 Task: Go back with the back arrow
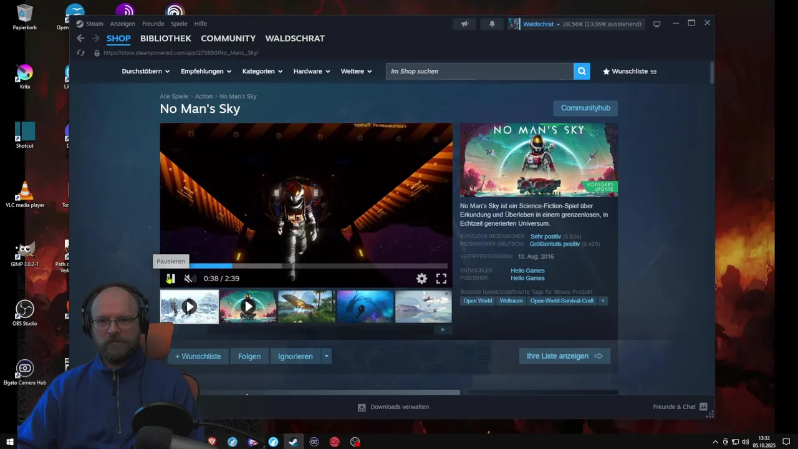pos(80,38)
